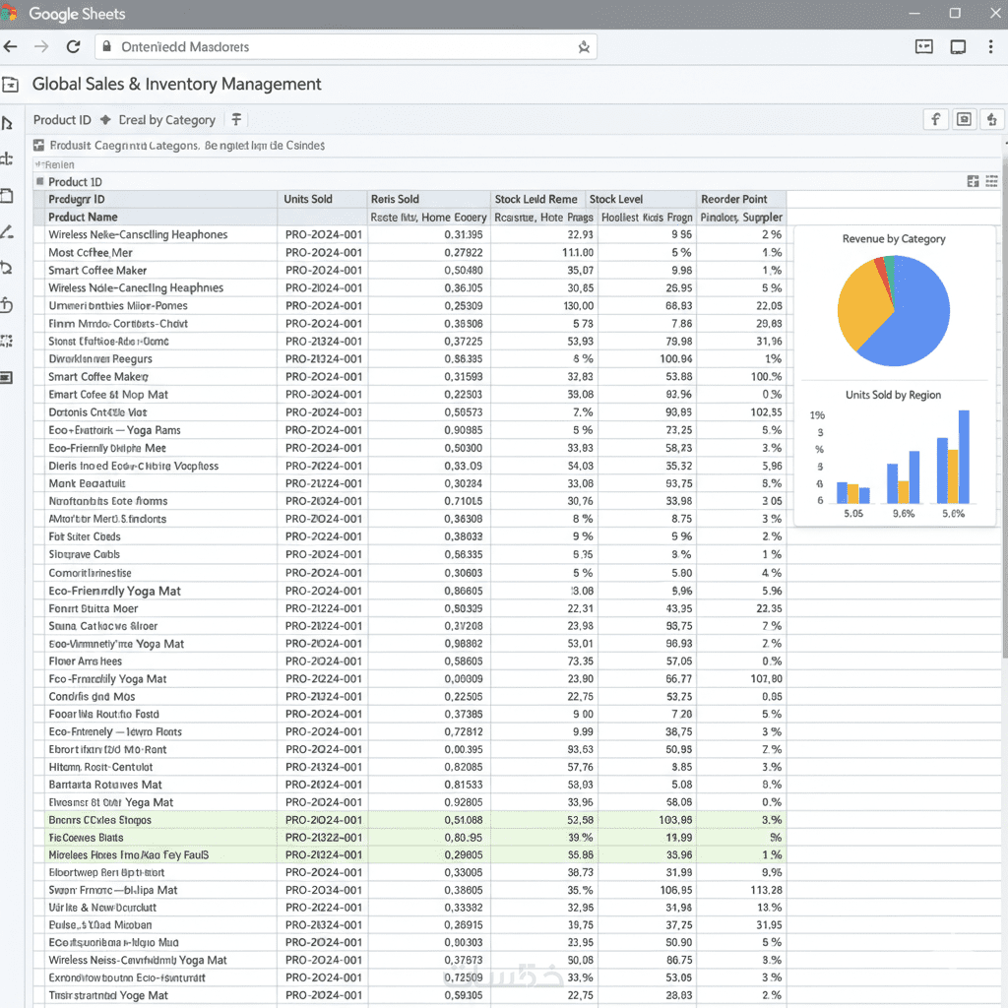
Task: Click the page icon in the left sidebar
Action: [7, 196]
